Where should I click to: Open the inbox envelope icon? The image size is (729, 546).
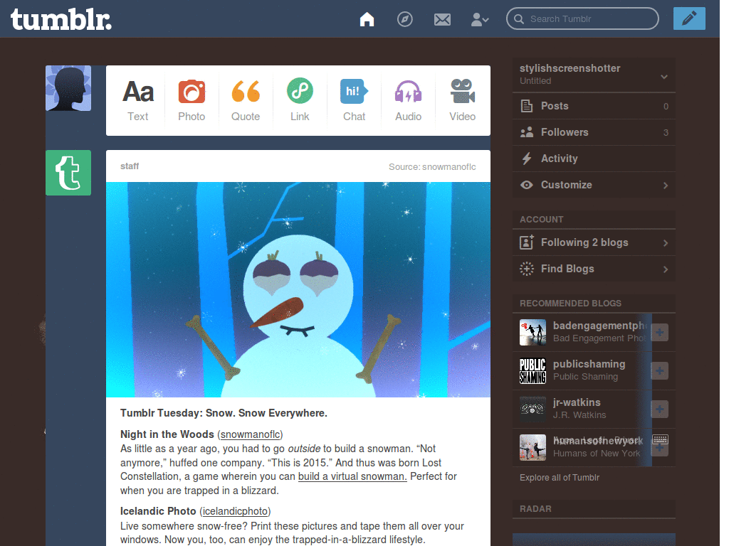442,19
